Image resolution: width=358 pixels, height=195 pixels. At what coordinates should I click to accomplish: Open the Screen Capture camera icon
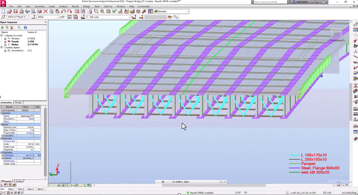[x=39, y=11]
